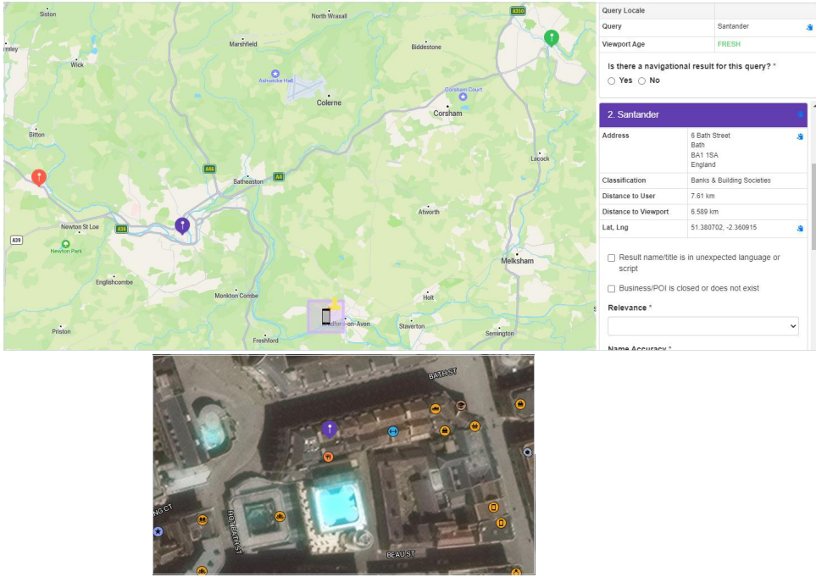
Task: Check 'Business/POI is closed or does not exist'
Action: point(612,289)
